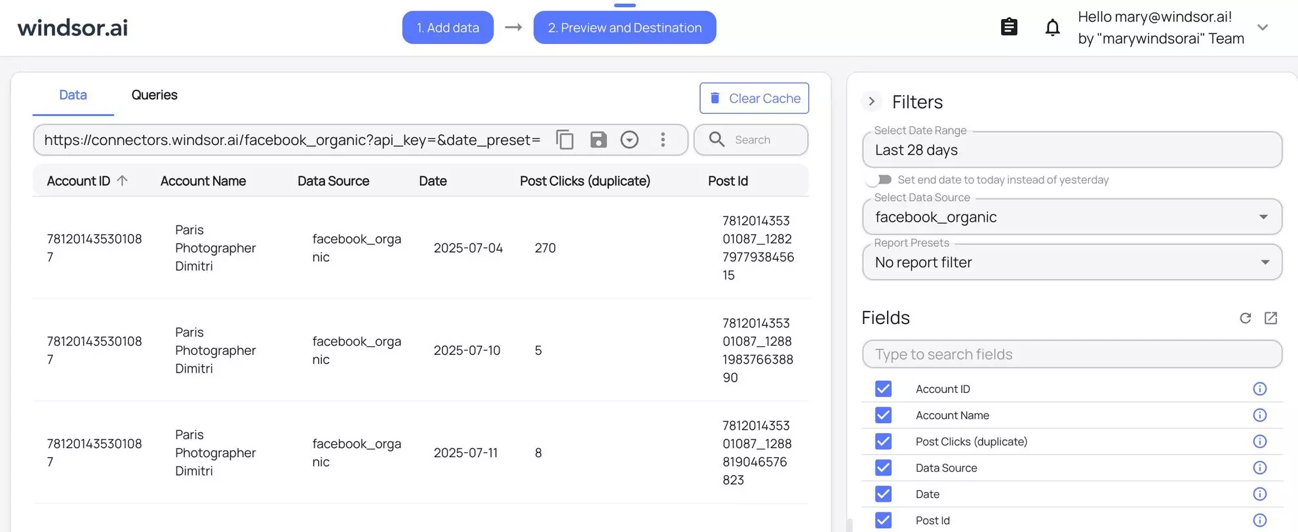Open the notifications bell
1298x532 pixels.
(1052, 27)
